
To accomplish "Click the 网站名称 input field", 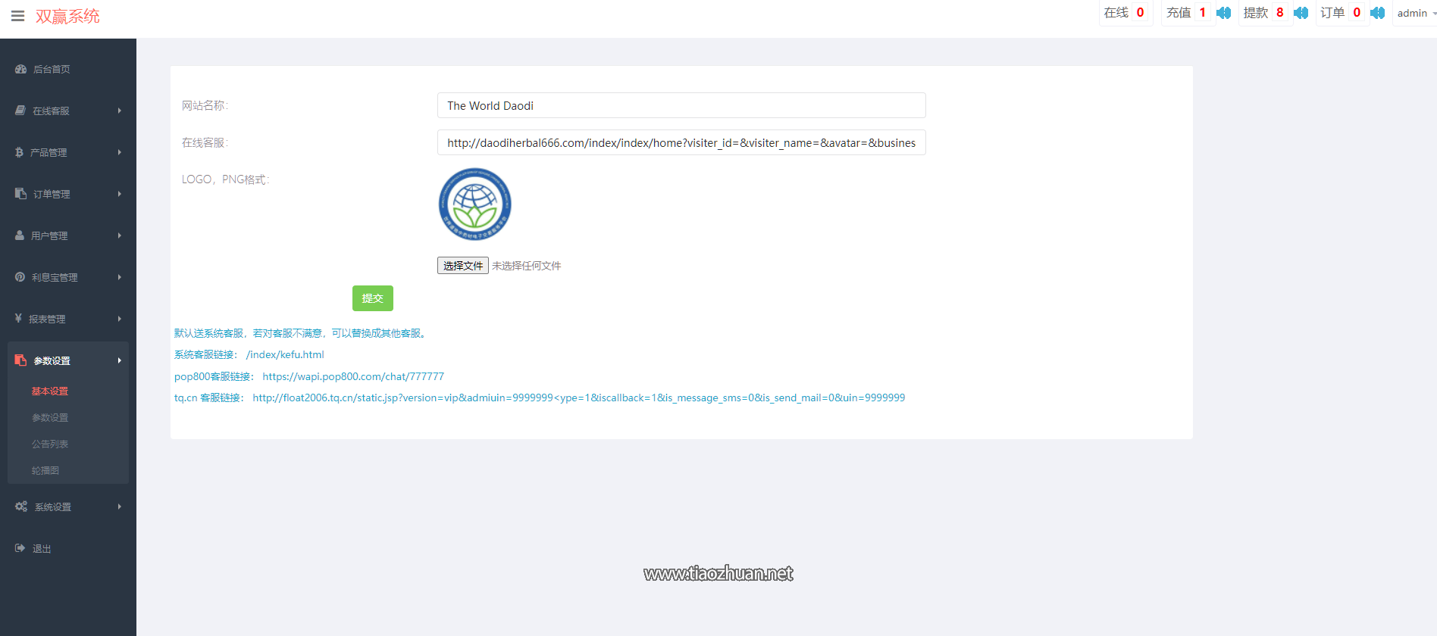I will (x=681, y=105).
